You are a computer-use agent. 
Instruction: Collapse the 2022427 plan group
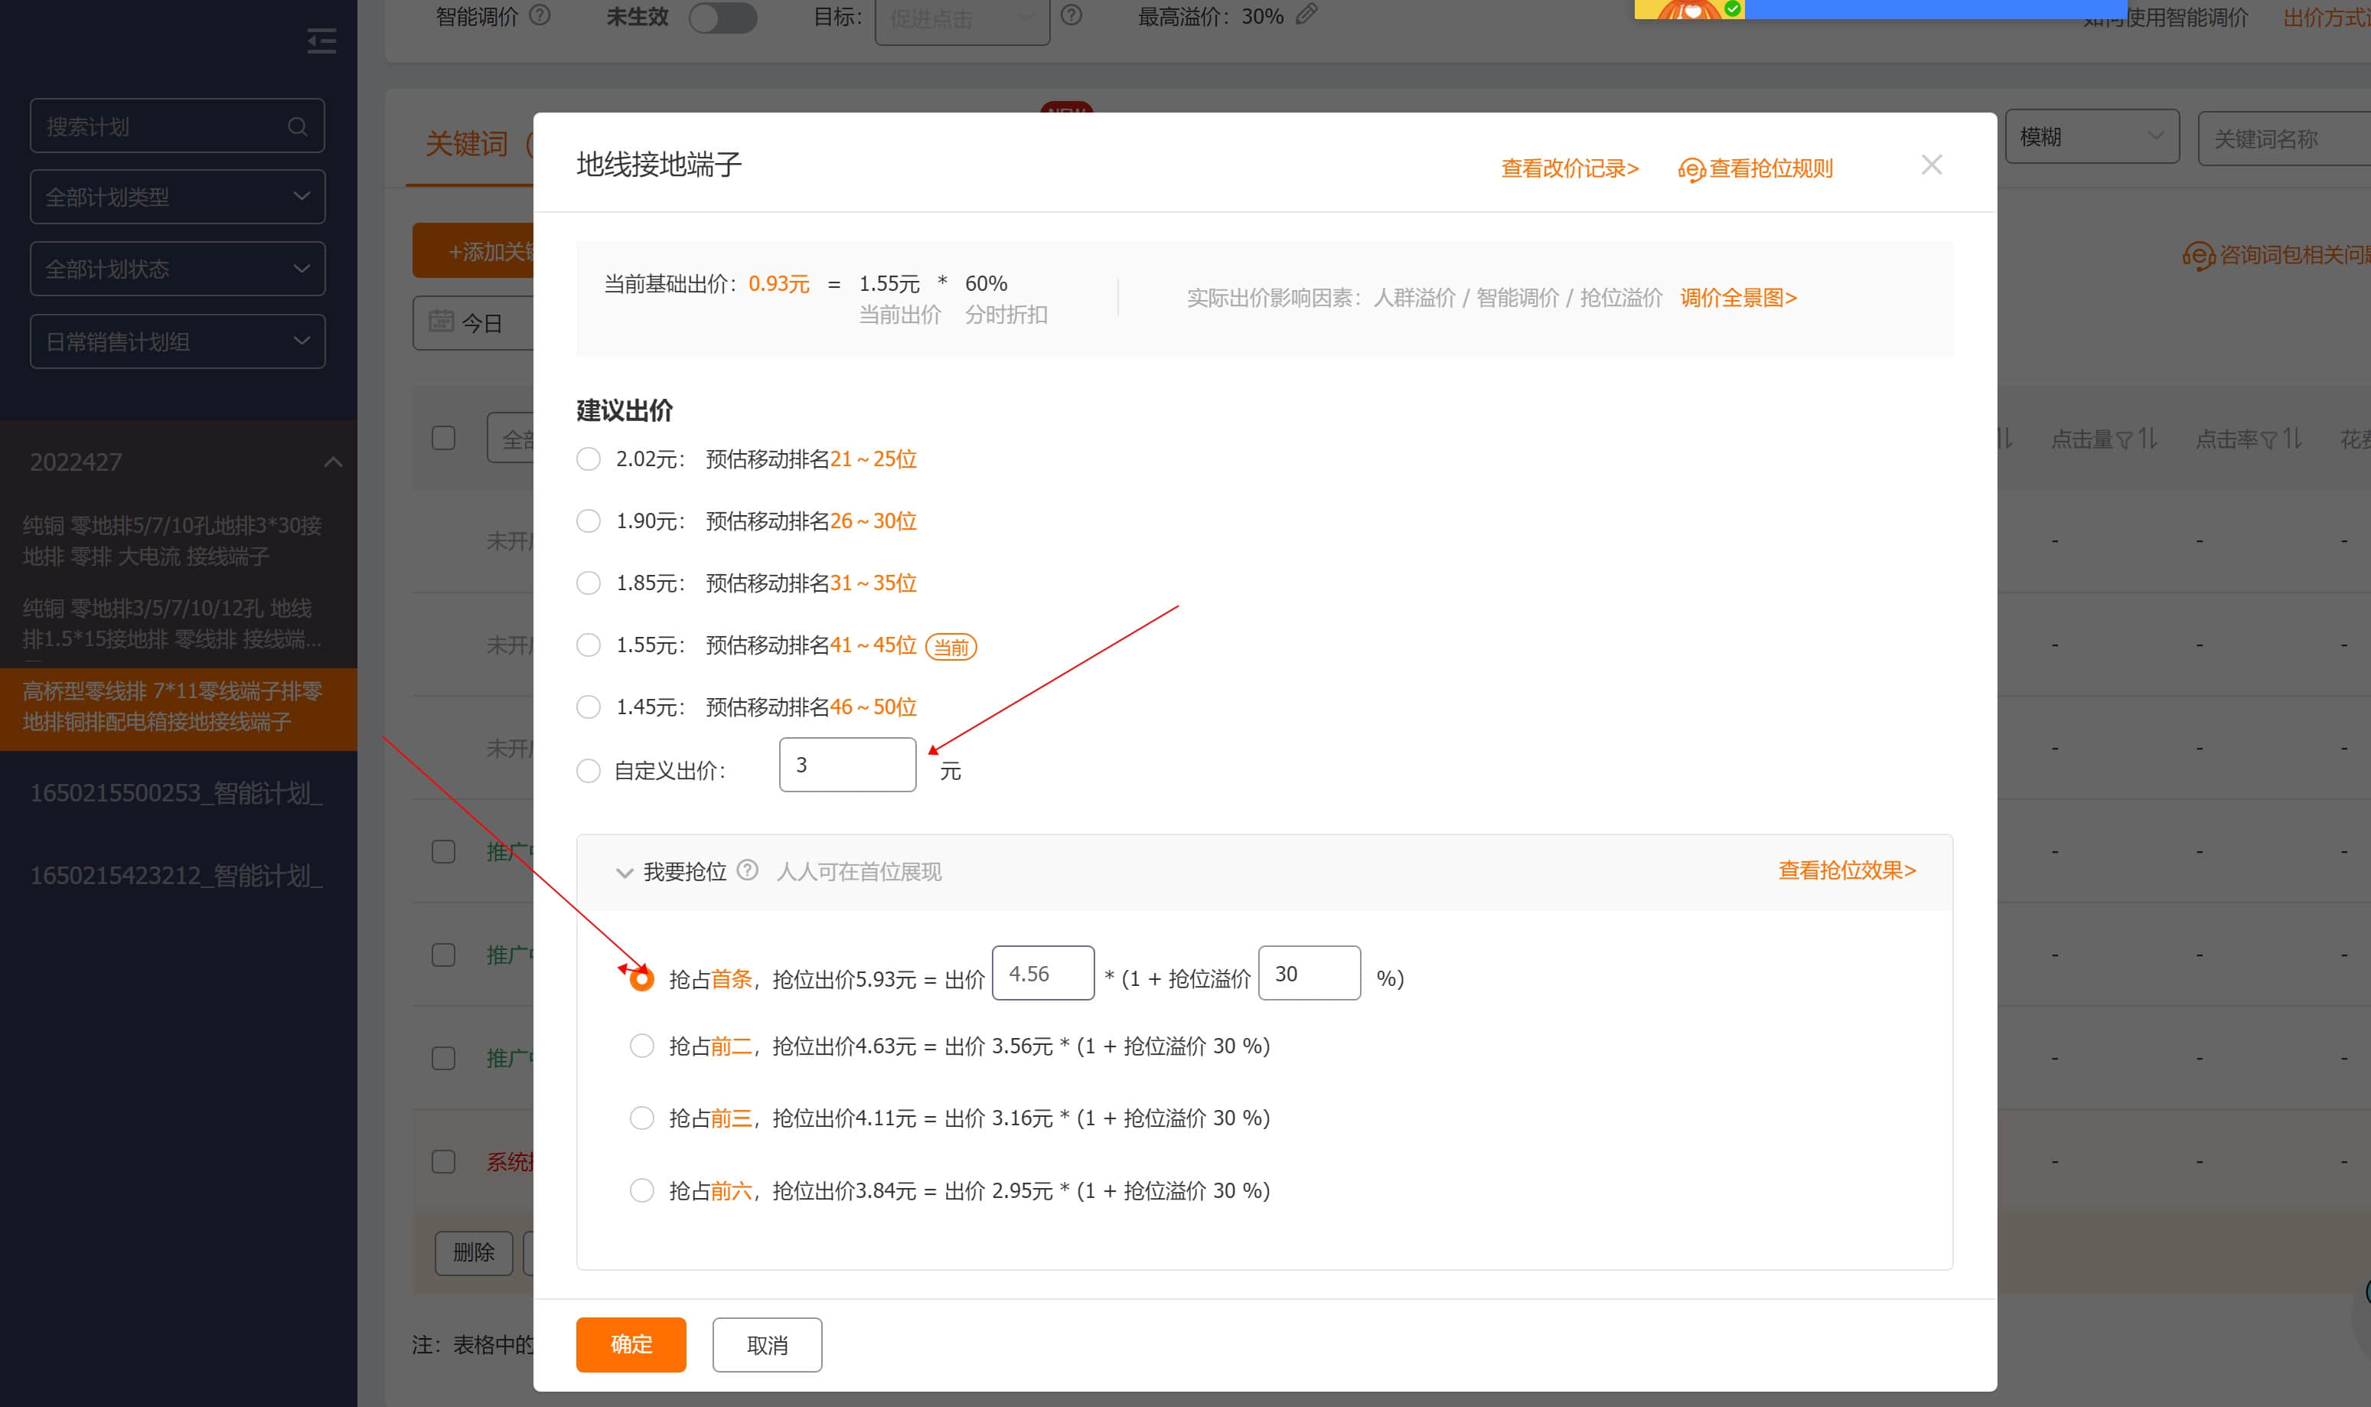click(333, 462)
